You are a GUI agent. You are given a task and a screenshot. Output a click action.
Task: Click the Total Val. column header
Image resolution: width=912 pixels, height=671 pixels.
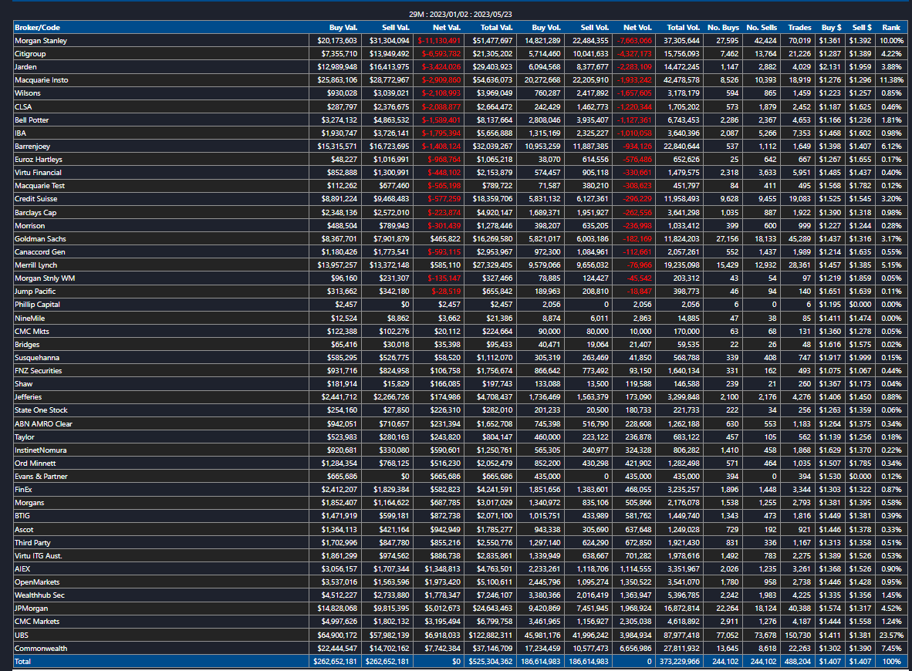point(496,27)
